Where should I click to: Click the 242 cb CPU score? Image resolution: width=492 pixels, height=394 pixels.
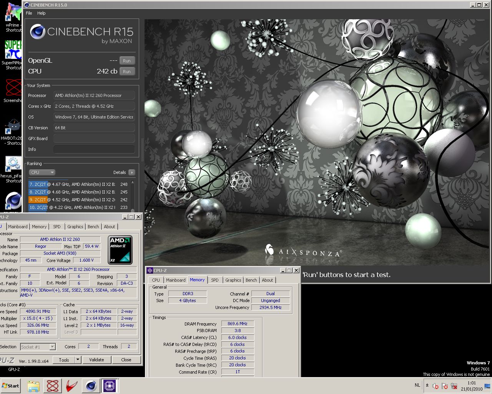pyautogui.click(x=107, y=71)
